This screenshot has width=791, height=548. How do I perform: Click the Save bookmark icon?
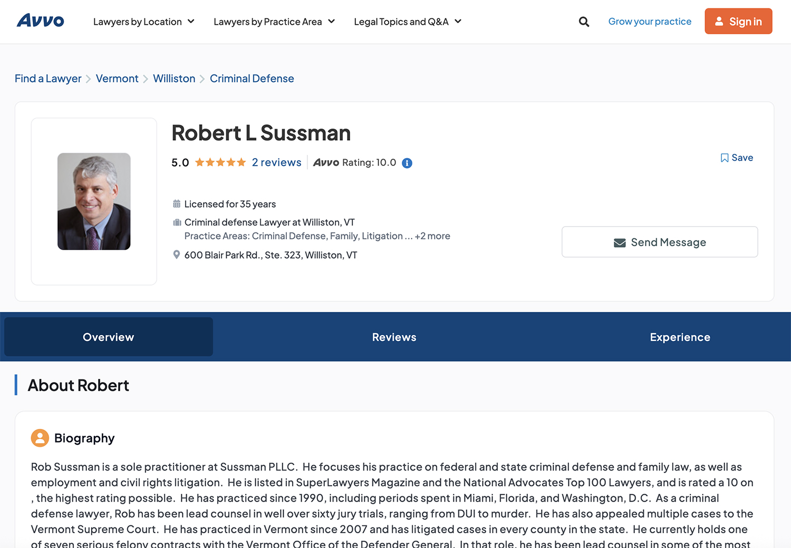[x=725, y=158]
